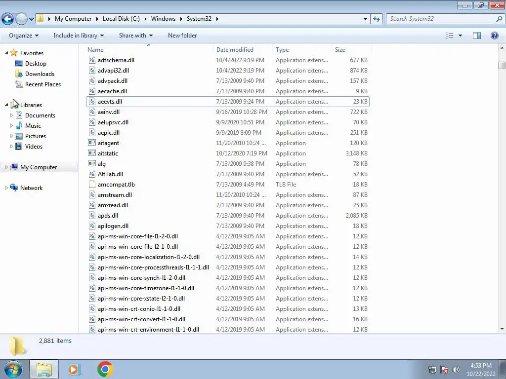Expand the Network tree arrow
This screenshot has width=506, height=379.
(x=6, y=188)
